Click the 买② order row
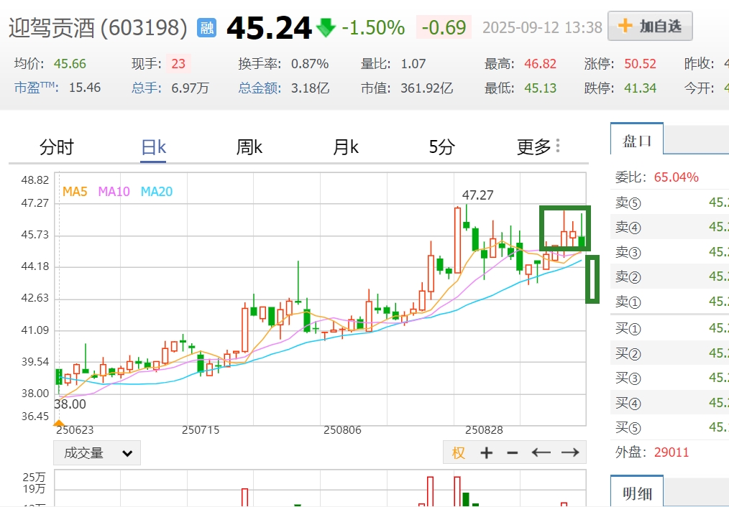Viewport: 729px width, 507px height. 669,353
